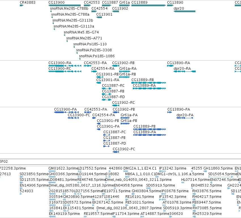Click the CG42554 gene label

[x=99, y=8]
